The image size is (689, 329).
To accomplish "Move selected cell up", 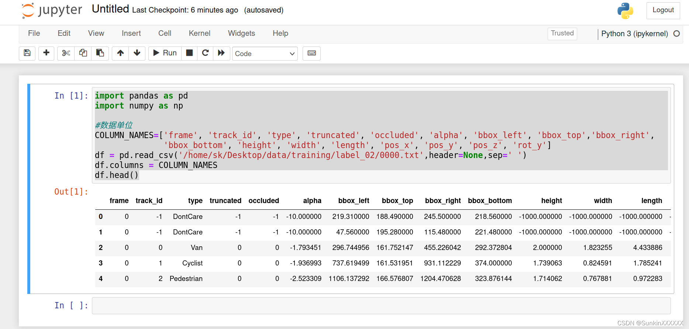I will 120,53.
